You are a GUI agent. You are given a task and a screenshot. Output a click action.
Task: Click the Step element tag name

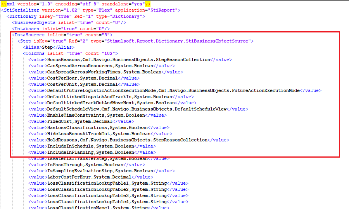pyautogui.click(x=26, y=41)
